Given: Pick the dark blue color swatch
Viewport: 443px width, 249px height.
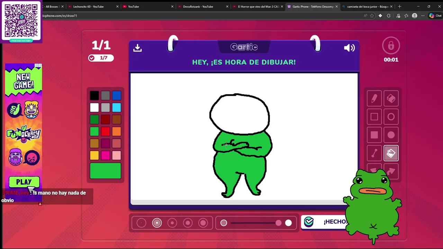Looking at the screenshot, I should tap(117, 95).
